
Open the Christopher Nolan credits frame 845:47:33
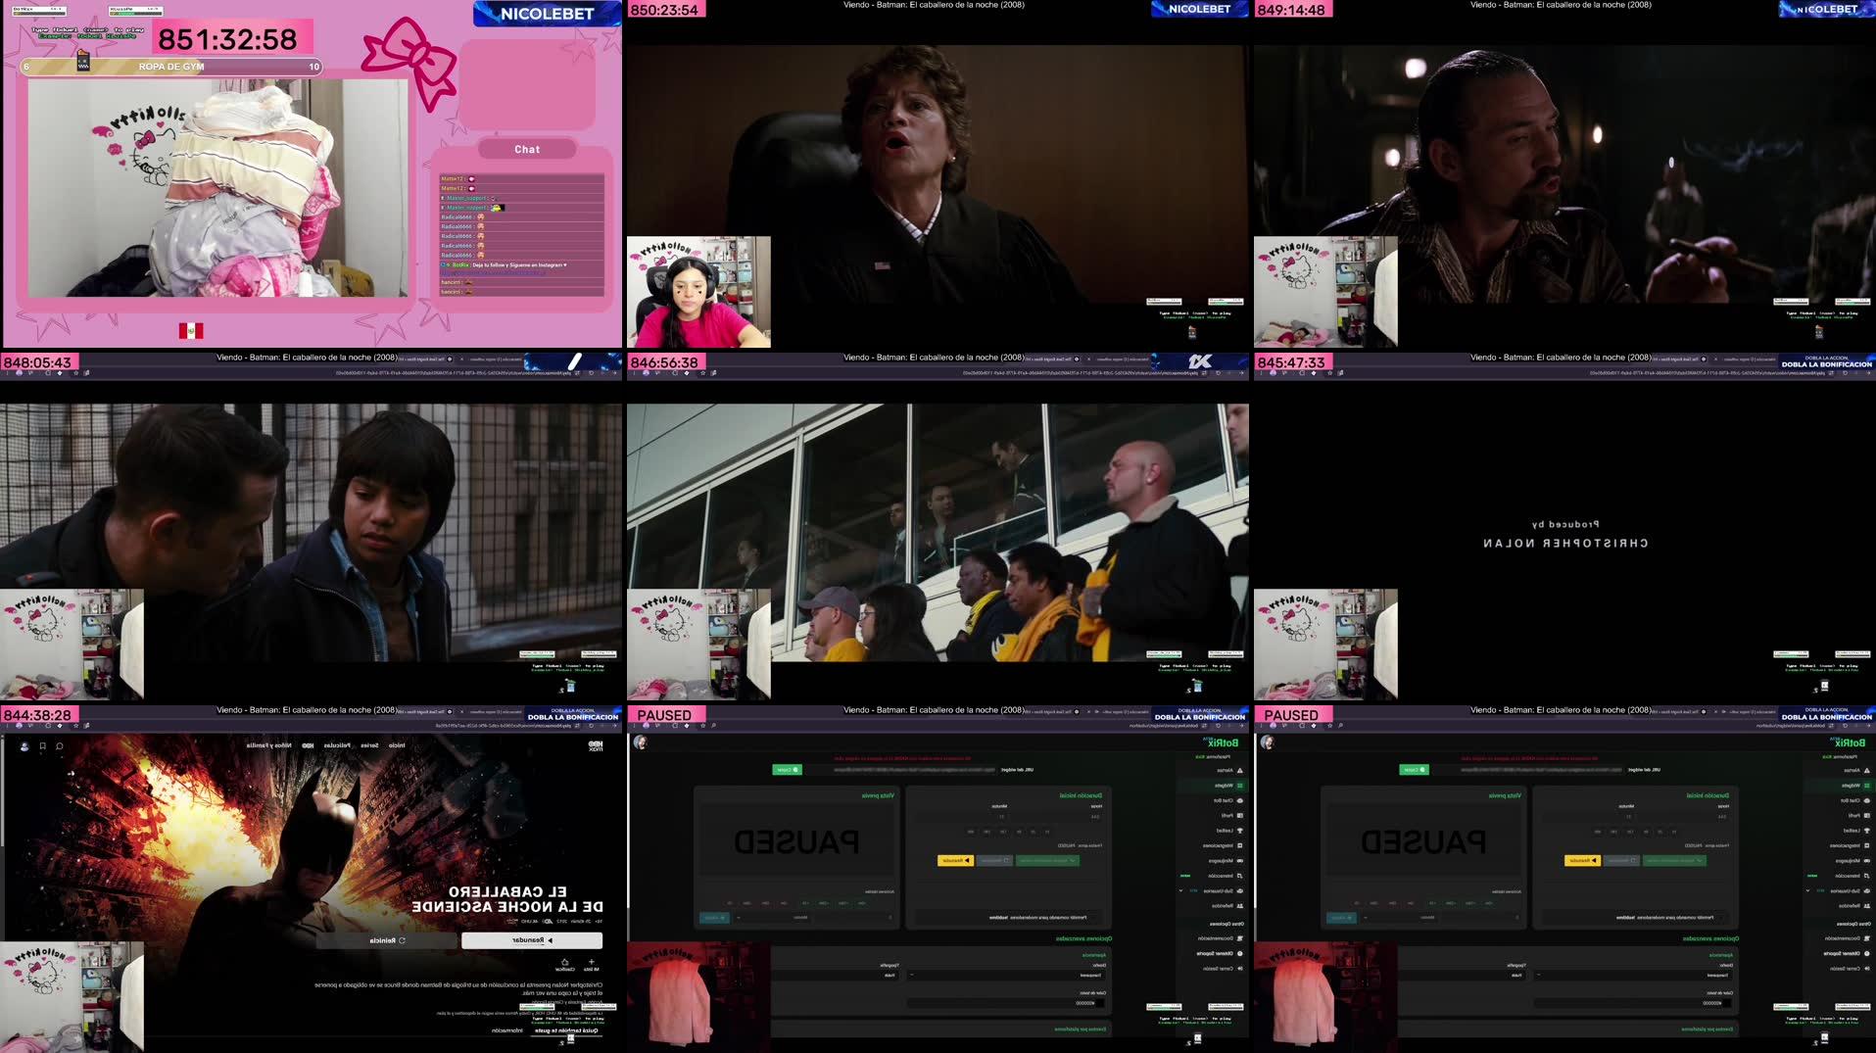pos(1564,528)
